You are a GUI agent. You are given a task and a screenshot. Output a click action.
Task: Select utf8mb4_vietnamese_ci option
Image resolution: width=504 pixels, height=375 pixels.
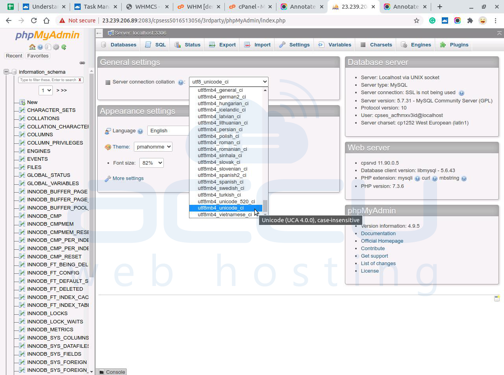[226, 214]
